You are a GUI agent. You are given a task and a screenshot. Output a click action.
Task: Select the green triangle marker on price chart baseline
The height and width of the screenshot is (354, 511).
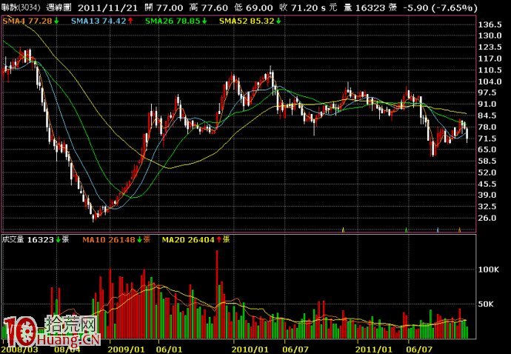406,230
